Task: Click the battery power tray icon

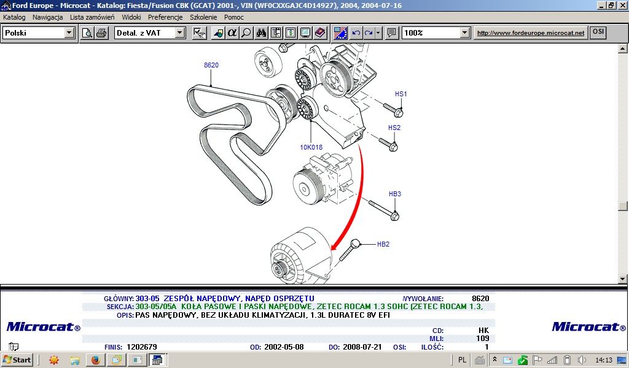Action: pos(567,360)
